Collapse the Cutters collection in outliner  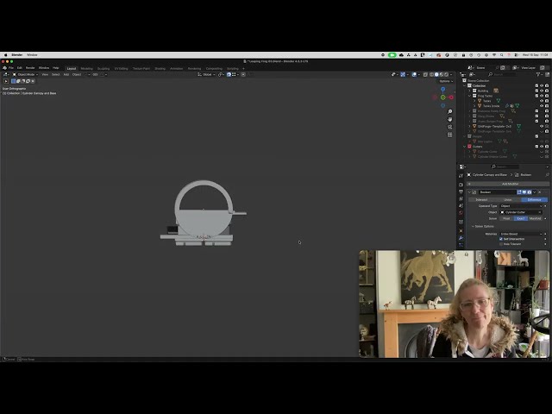(465, 147)
